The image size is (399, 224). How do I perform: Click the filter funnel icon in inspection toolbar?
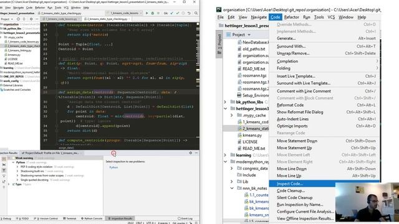pos(4,176)
